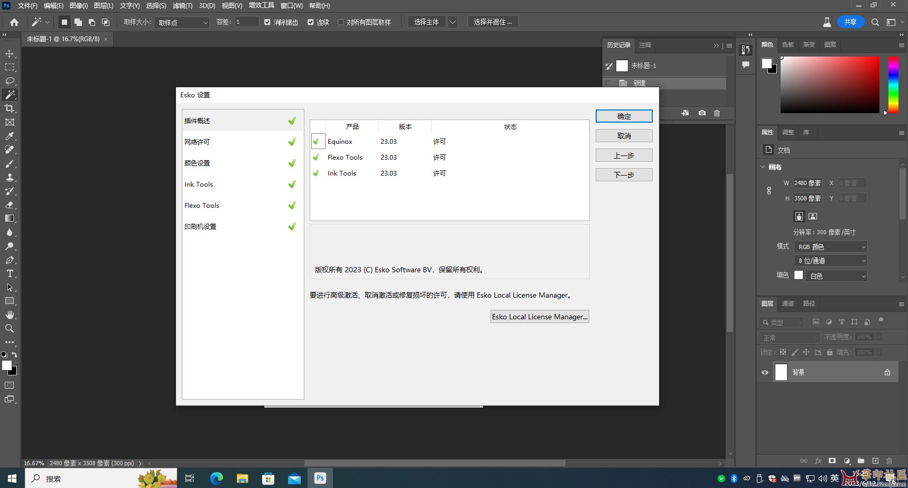Open the sample size dropdown
This screenshot has width=908, height=488.
point(182,22)
